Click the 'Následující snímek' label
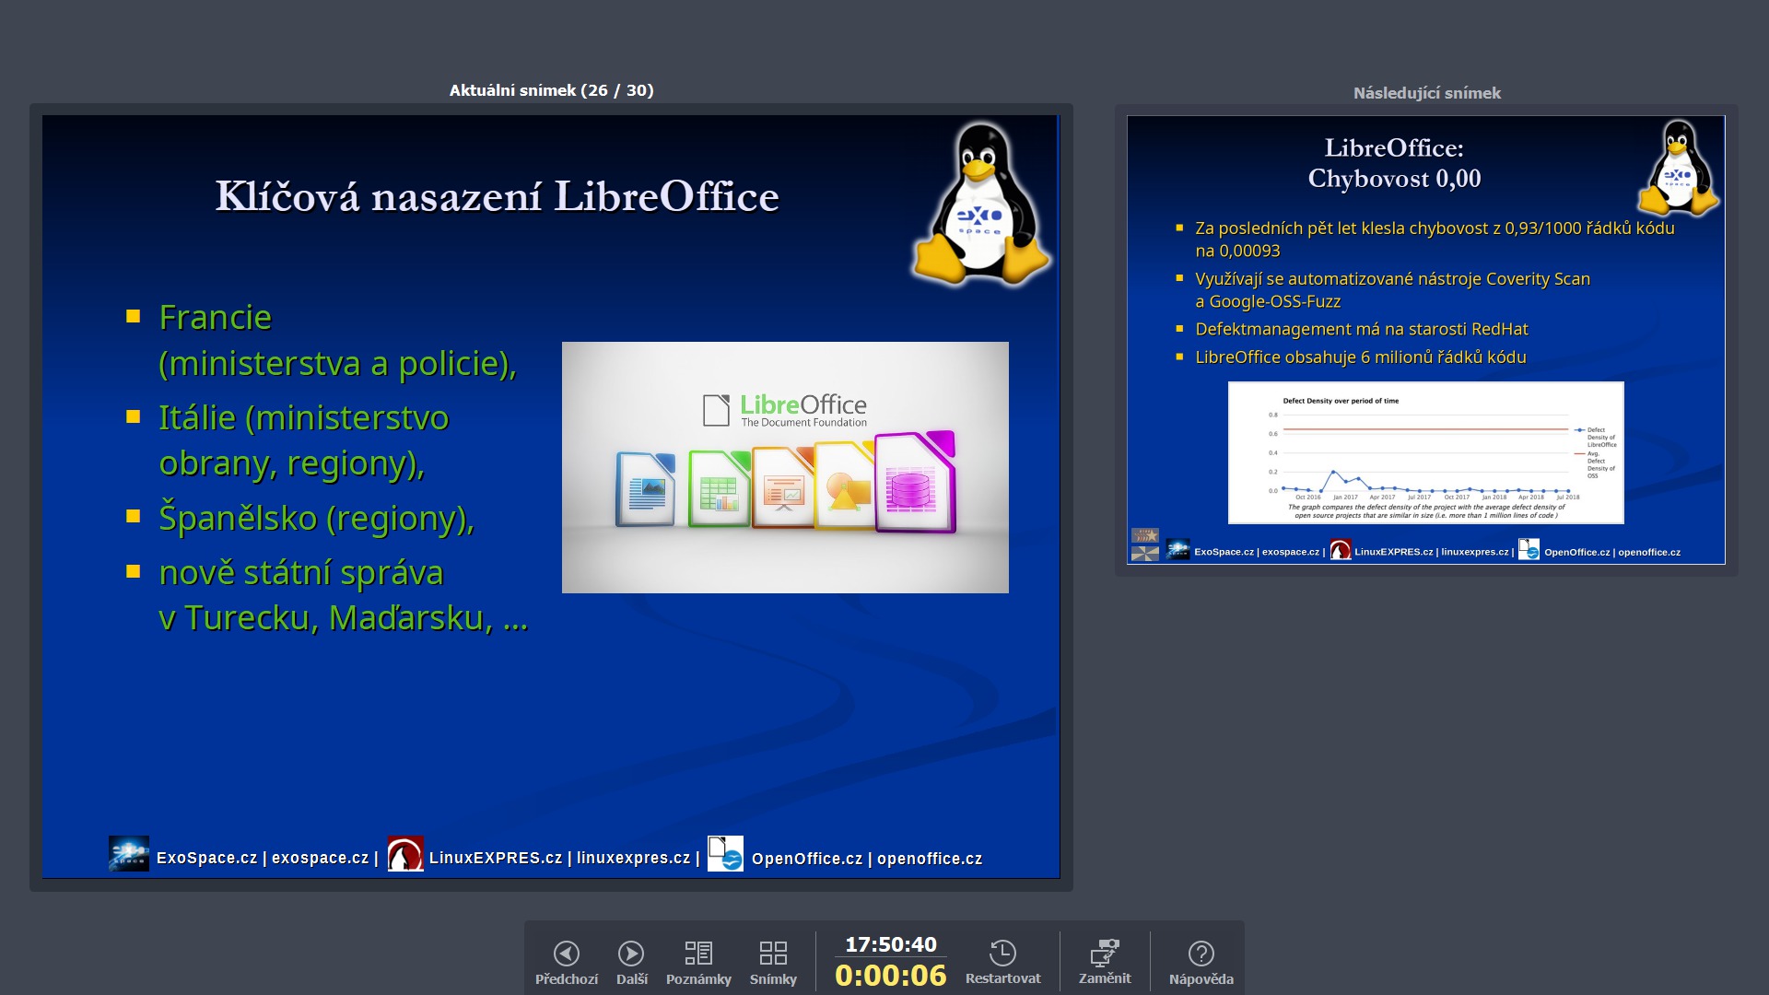 click(x=1426, y=93)
